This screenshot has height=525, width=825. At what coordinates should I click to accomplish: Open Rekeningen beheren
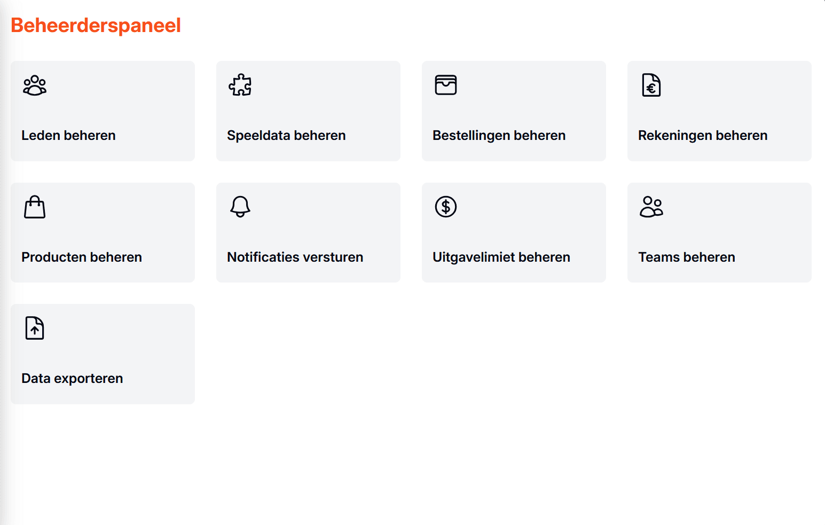click(x=703, y=136)
